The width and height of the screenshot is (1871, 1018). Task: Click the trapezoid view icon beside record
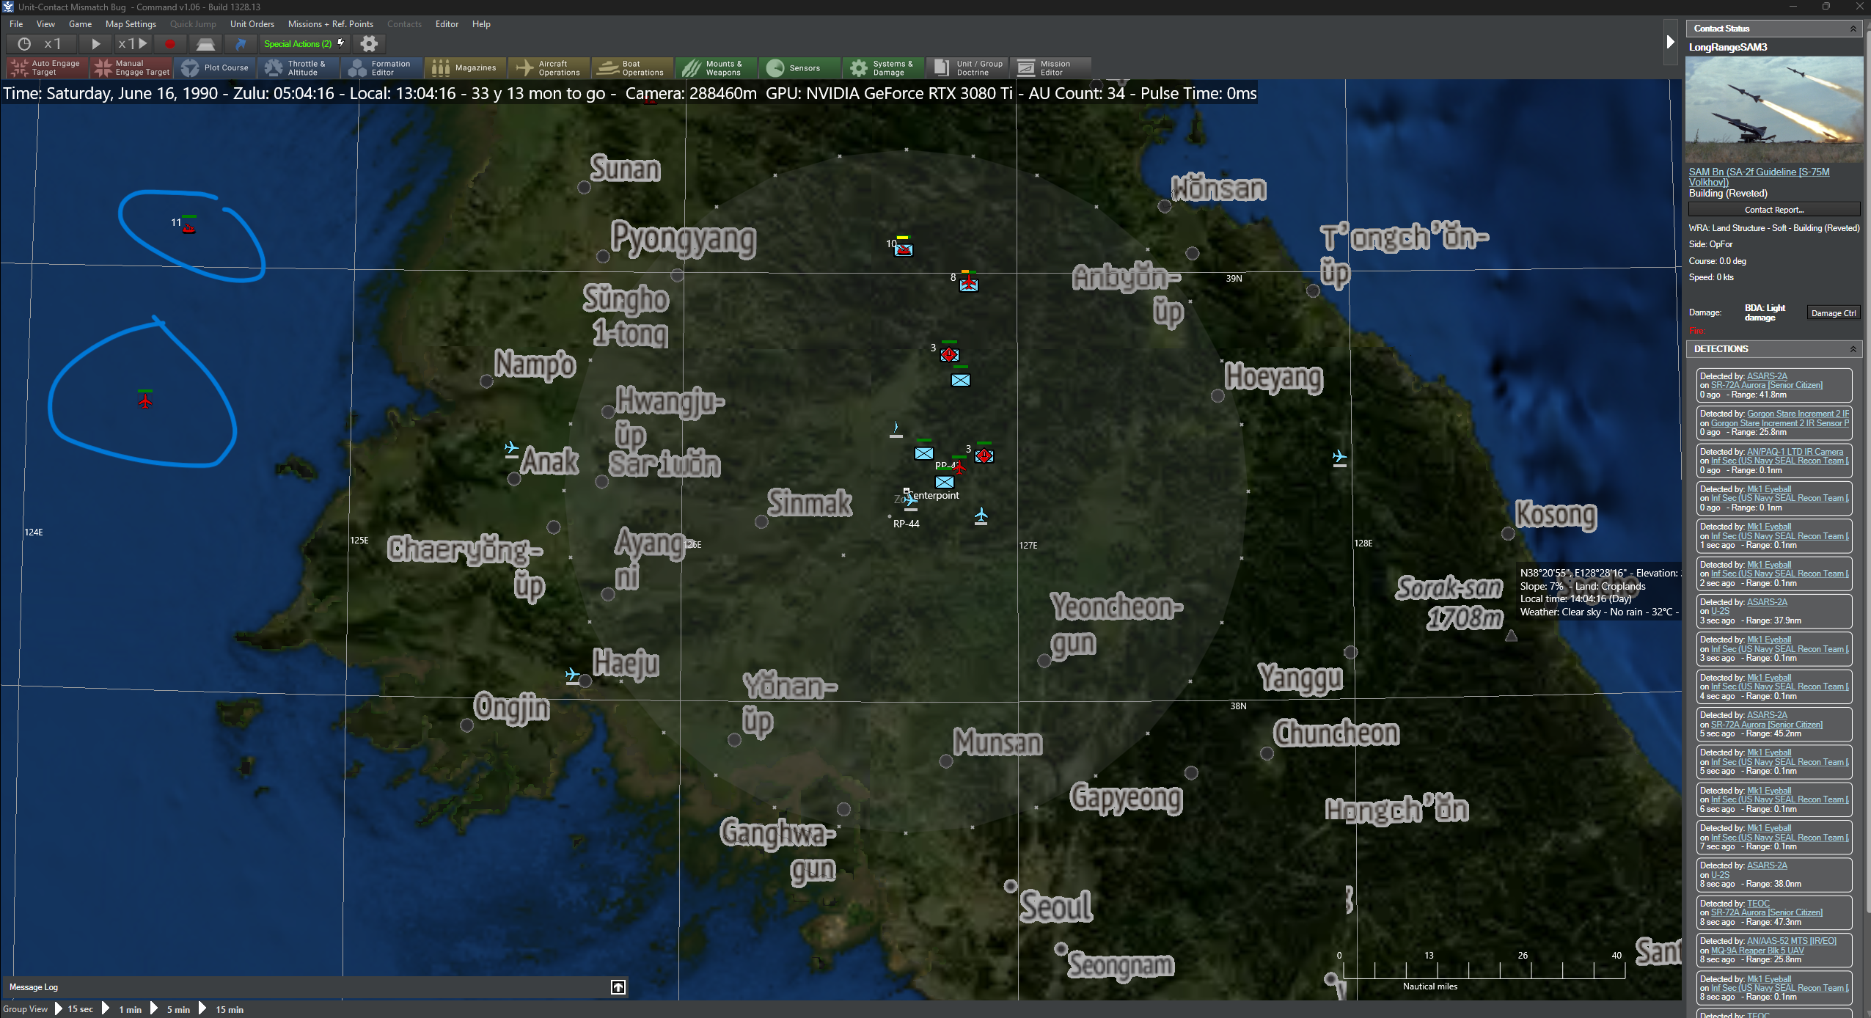click(205, 44)
